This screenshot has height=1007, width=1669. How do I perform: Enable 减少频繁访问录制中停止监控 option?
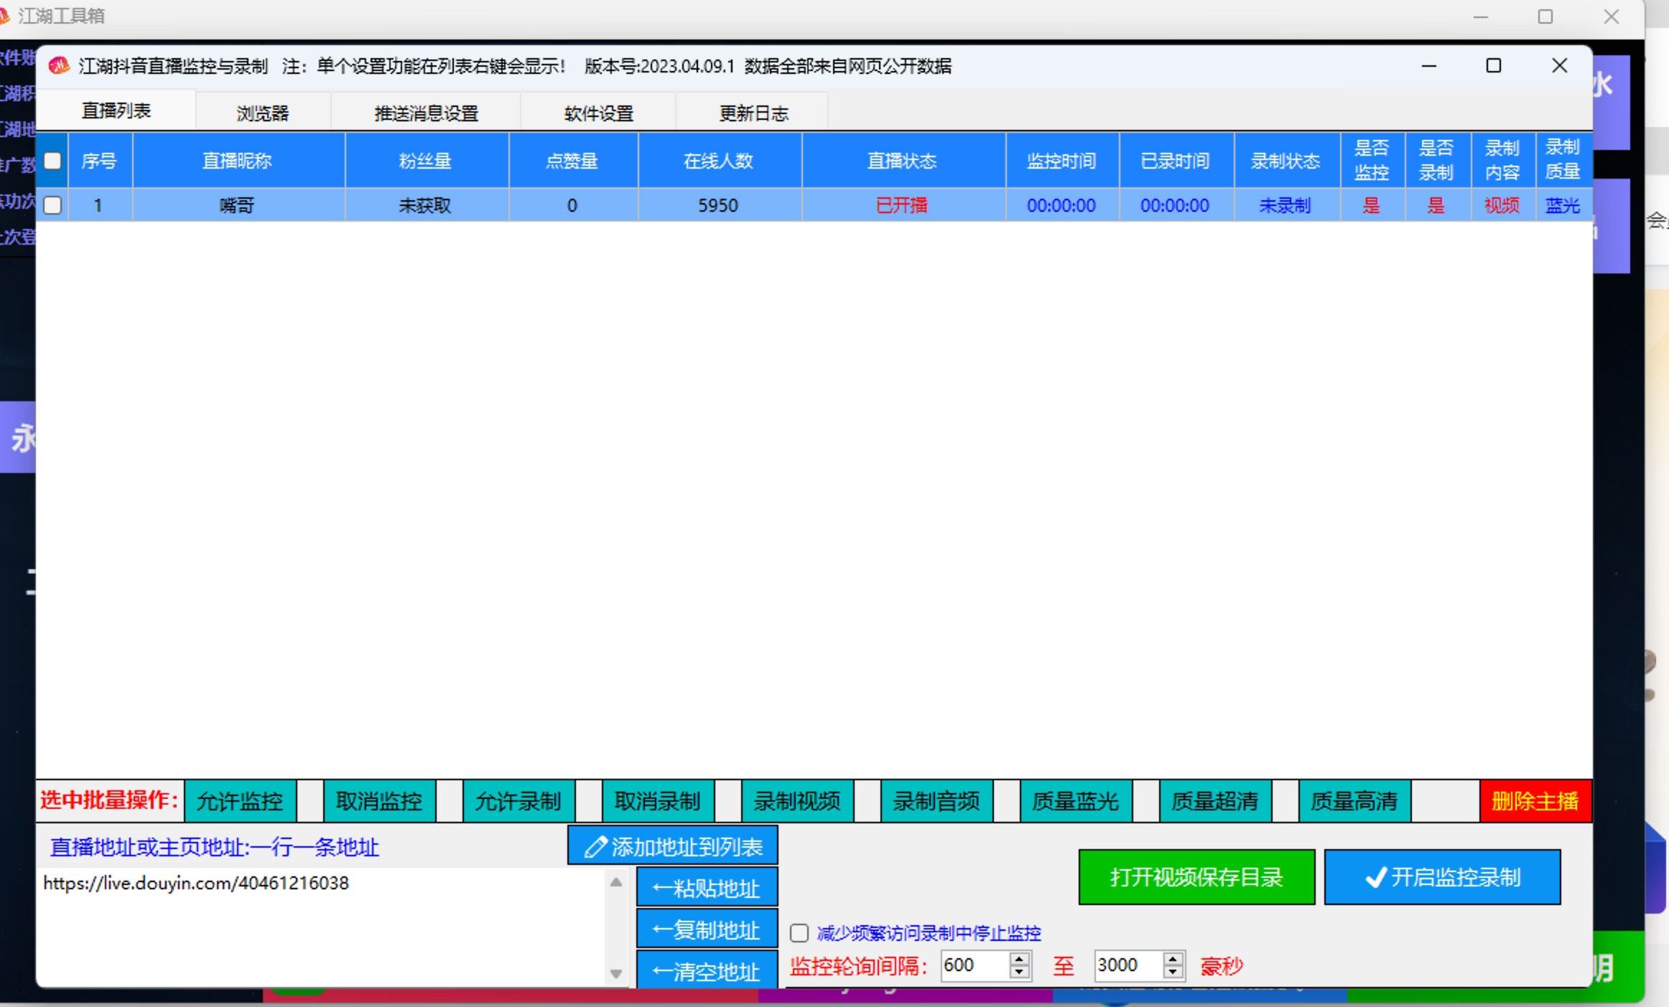coord(798,932)
